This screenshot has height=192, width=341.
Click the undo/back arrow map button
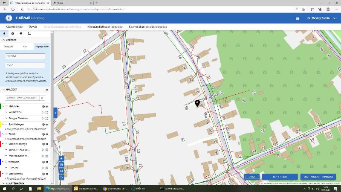61,177
